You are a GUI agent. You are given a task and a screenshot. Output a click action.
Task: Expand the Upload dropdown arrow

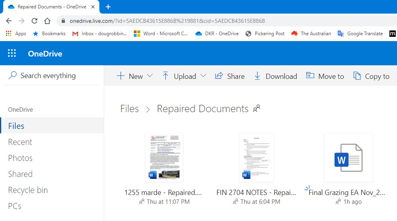coord(203,76)
